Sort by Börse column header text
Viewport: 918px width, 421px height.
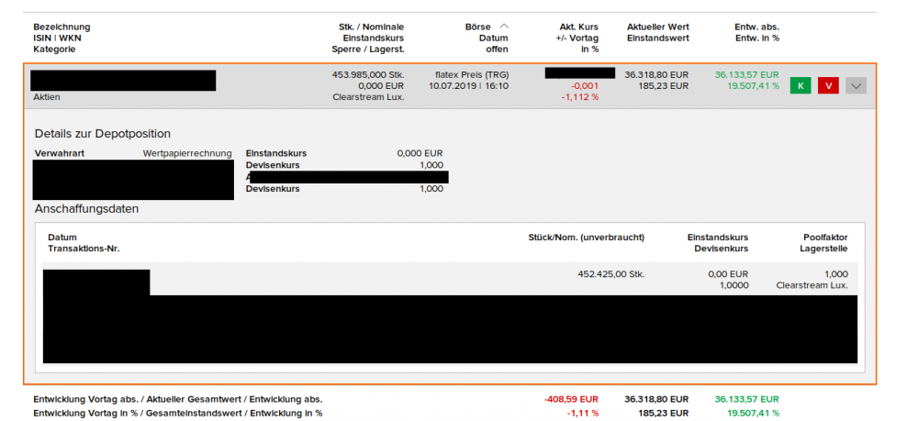coord(477,27)
